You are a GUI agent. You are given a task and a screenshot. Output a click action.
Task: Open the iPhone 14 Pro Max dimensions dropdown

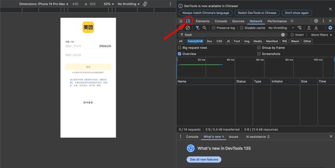click(x=44, y=4)
